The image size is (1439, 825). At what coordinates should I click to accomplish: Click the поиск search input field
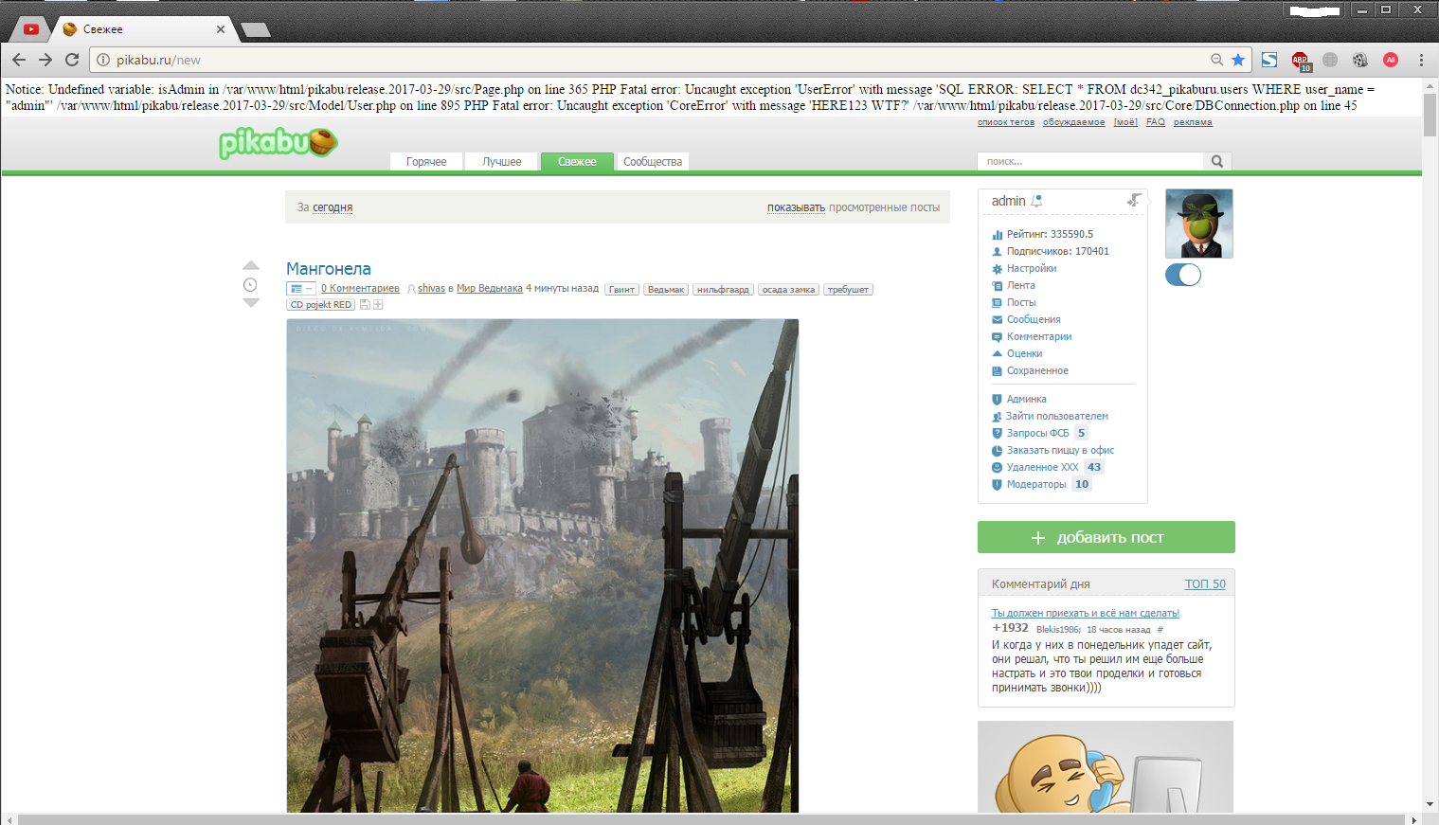point(1089,162)
